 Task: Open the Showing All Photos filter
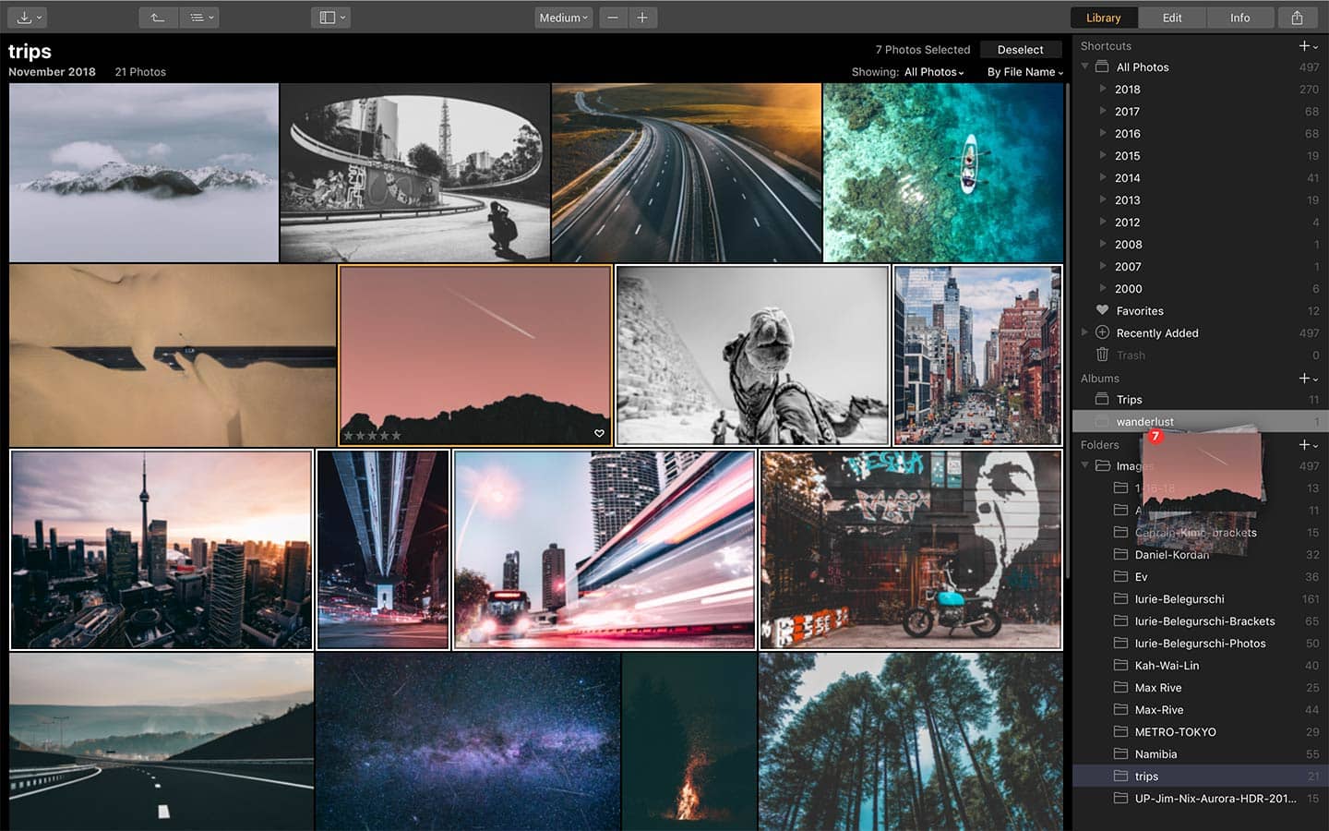coord(934,72)
